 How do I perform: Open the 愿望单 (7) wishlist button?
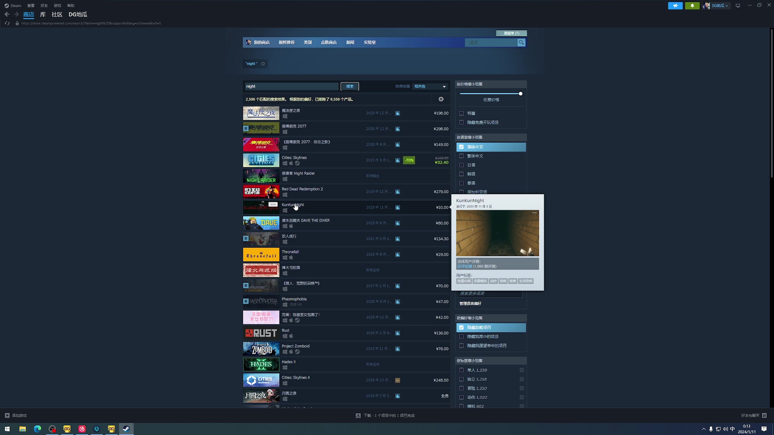tap(512, 33)
